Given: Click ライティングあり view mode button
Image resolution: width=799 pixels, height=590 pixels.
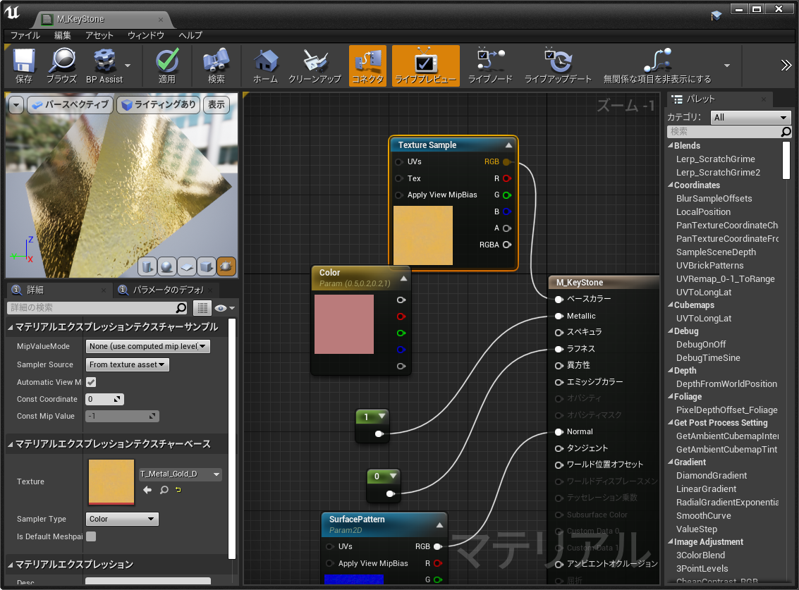Looking at the screenshot, I should [x=159, y=105].
